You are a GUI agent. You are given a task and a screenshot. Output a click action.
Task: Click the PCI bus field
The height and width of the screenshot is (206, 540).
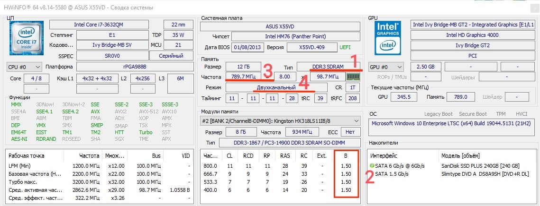473,56
